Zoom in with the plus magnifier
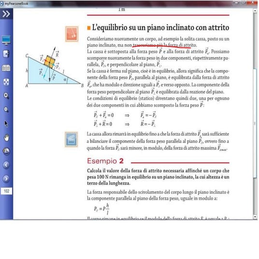Viewport: 259px width, 259px height. (x=6, y=96)
